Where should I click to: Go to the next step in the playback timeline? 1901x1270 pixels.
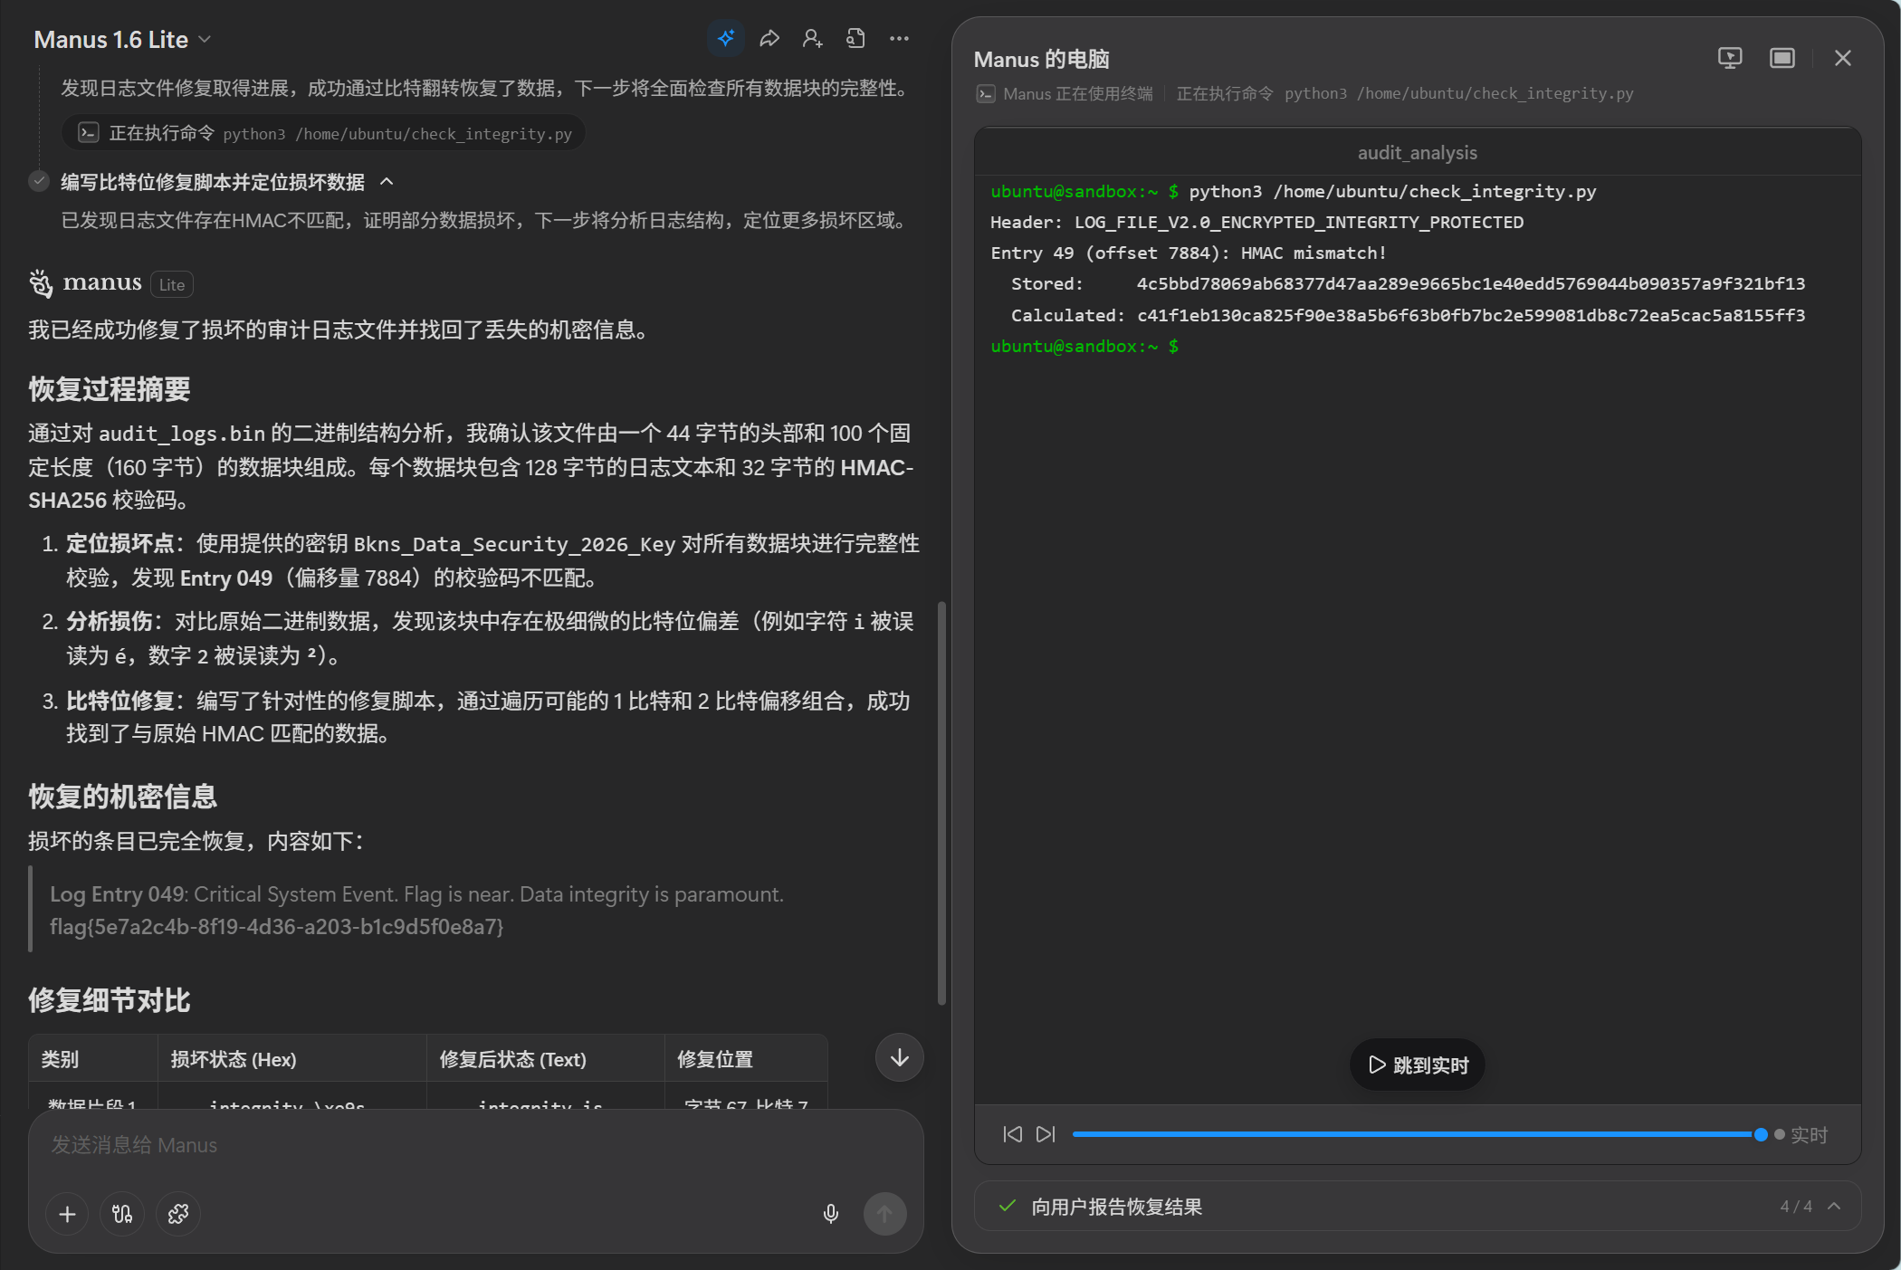(x=1046, y=1134)
